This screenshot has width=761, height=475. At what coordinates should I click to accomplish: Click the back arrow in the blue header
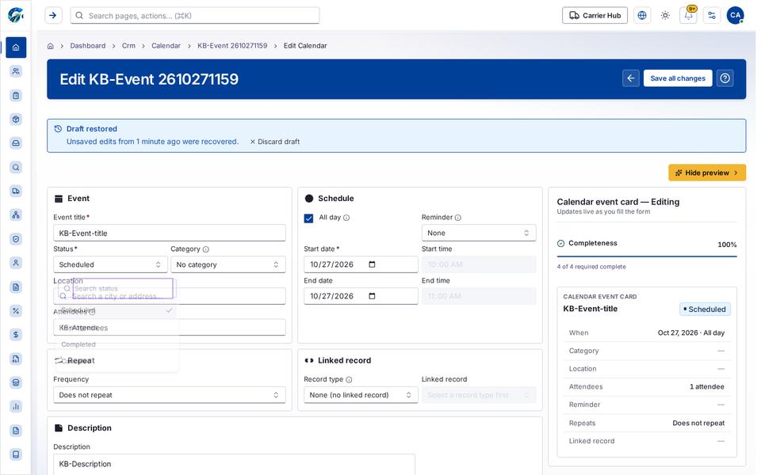tap(631, 78)
